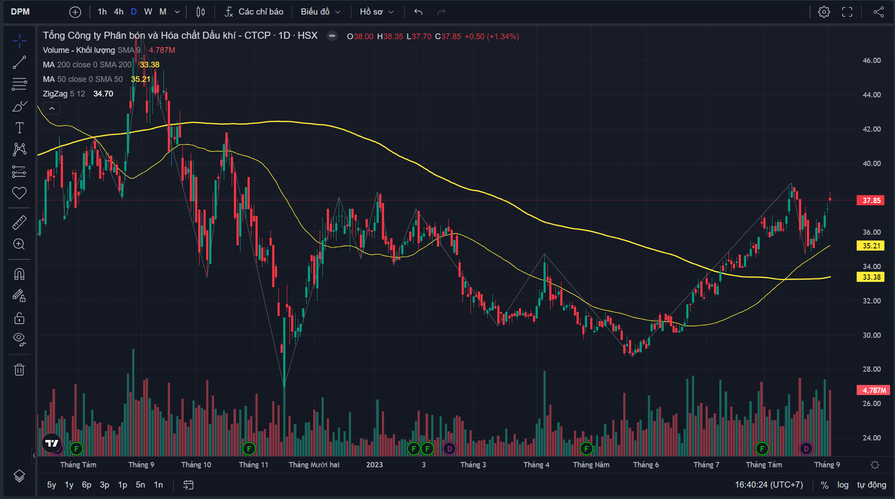Toggle percent scale mode

(x=825, y=484)
